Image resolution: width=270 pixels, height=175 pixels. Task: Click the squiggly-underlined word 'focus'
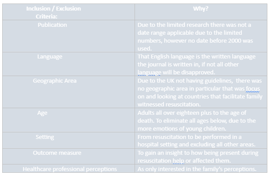(253, 89)
